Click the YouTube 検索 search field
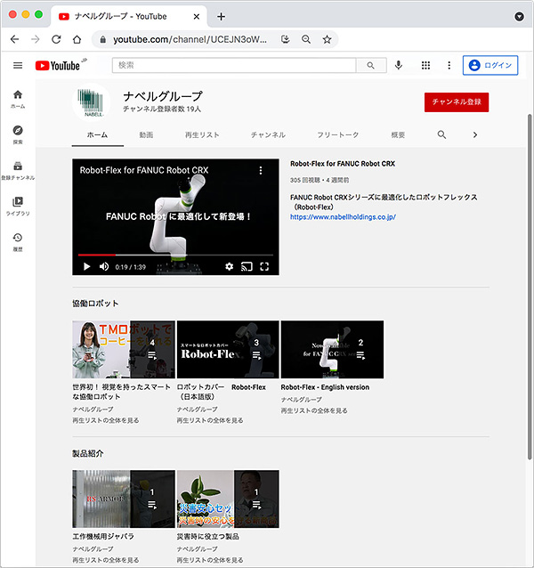534x568 pixels. pos(234,66)
